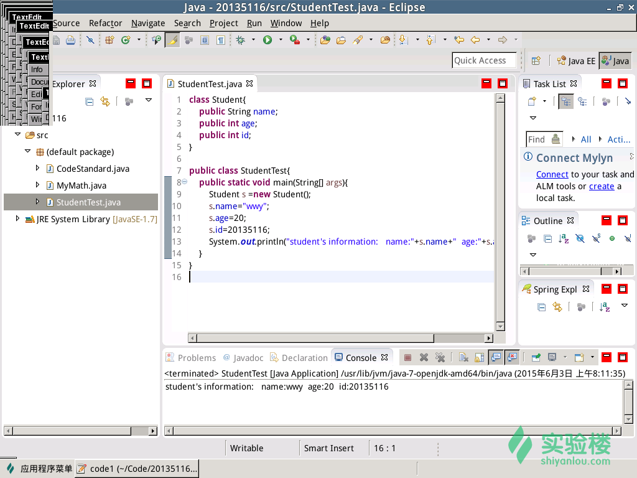Click the All working set link
The width and height of the screenshot is (637, 478).
[586, 139]
